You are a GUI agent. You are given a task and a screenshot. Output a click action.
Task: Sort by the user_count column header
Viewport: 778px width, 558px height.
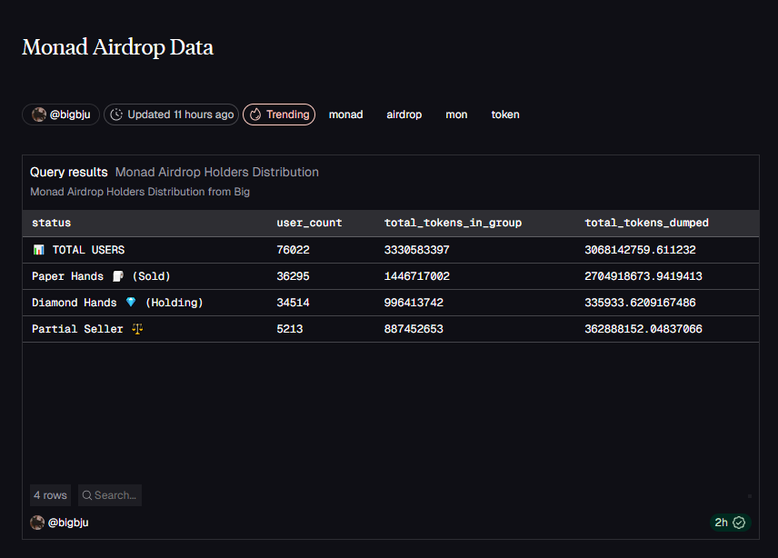pos(309,223)
